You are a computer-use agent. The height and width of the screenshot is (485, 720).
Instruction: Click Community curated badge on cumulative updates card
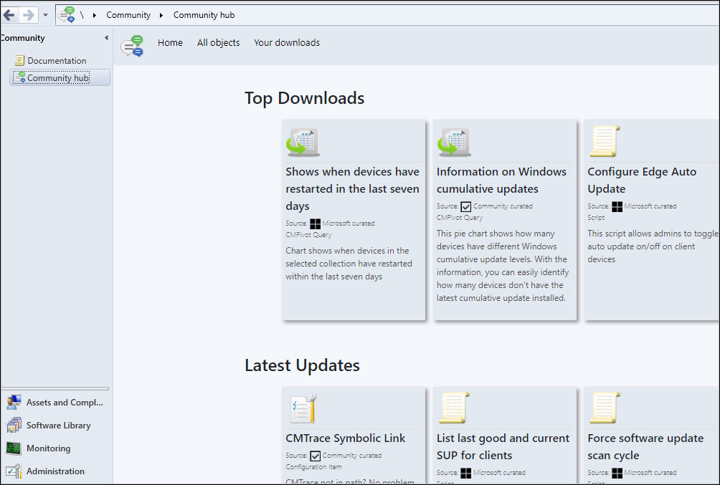(465, 206)
